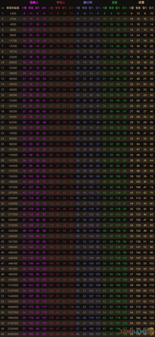The image size is (155, 337).
Task: Select experience value 28050 at level 10
Action: coord(13,62)
